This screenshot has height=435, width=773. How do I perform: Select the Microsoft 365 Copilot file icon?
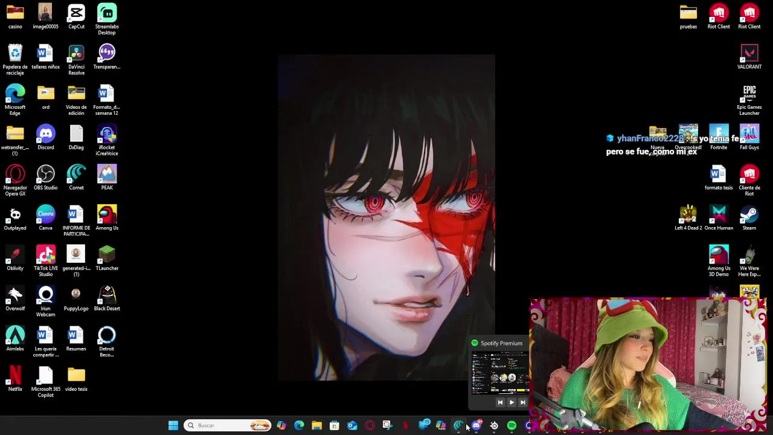pyautogui.click(x=46, y=382)
